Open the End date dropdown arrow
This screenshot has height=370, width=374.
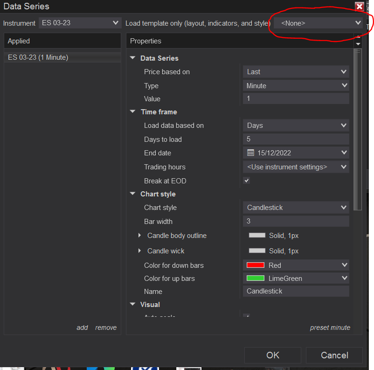pyautogui.click(x=344, y=153)
